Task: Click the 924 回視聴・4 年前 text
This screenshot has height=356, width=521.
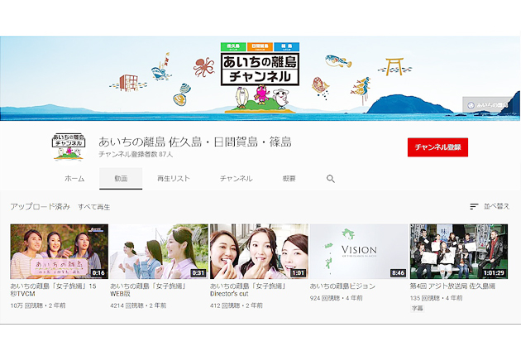Action: click(337, 298)
